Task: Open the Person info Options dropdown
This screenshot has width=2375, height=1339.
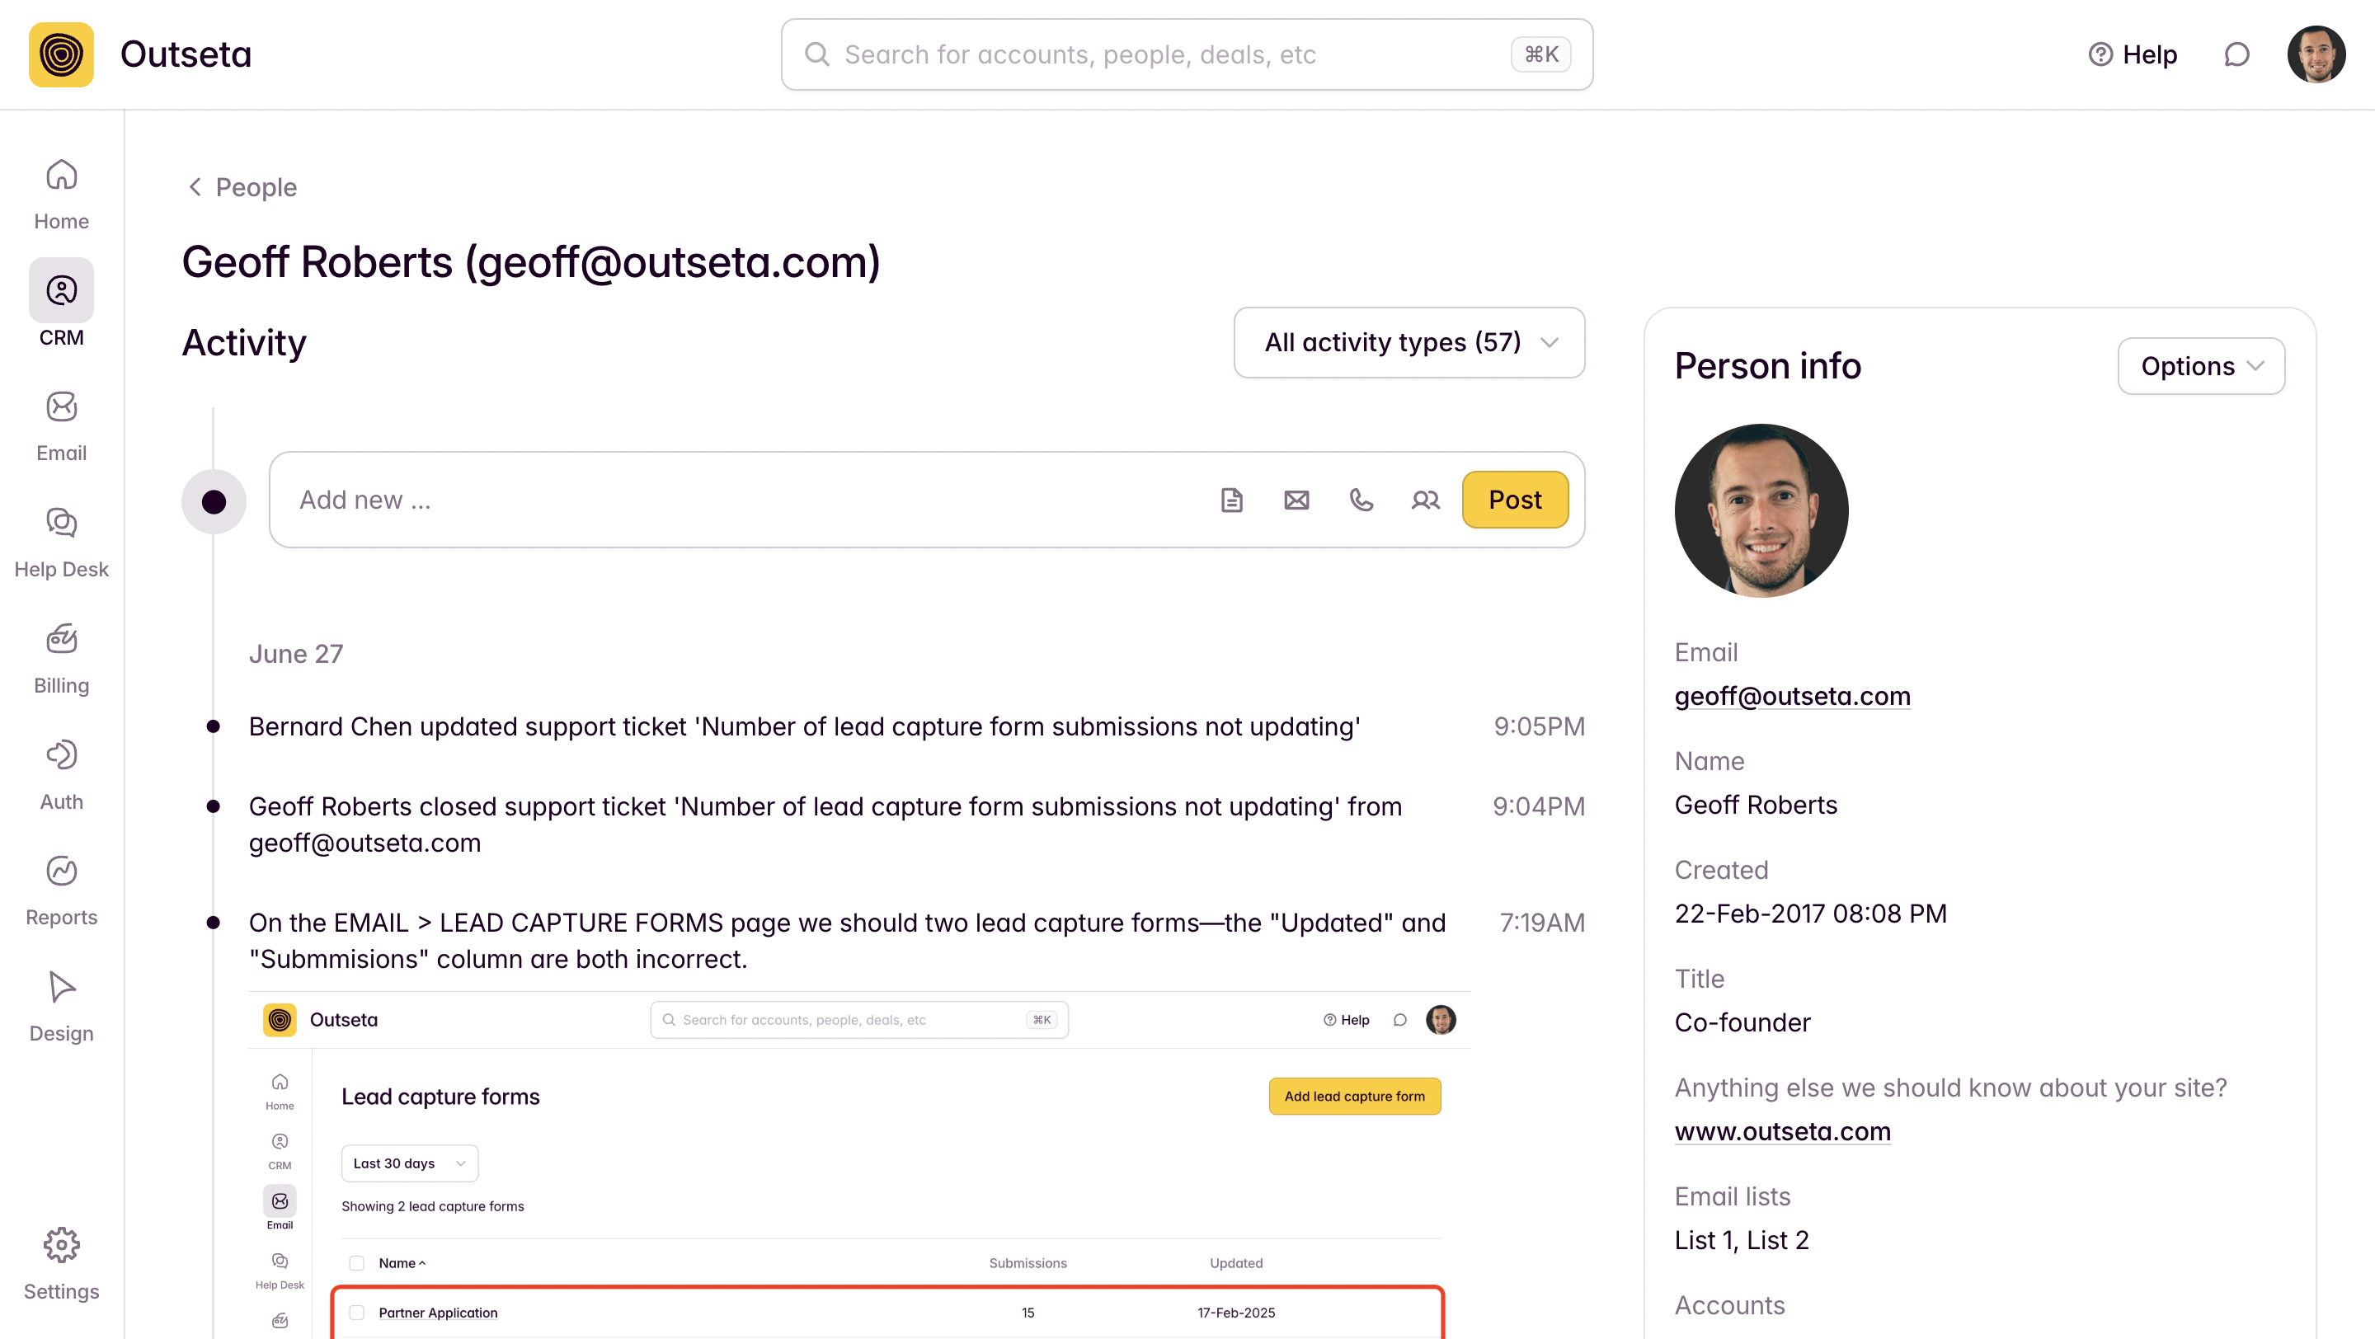Action: point(2201,366)
